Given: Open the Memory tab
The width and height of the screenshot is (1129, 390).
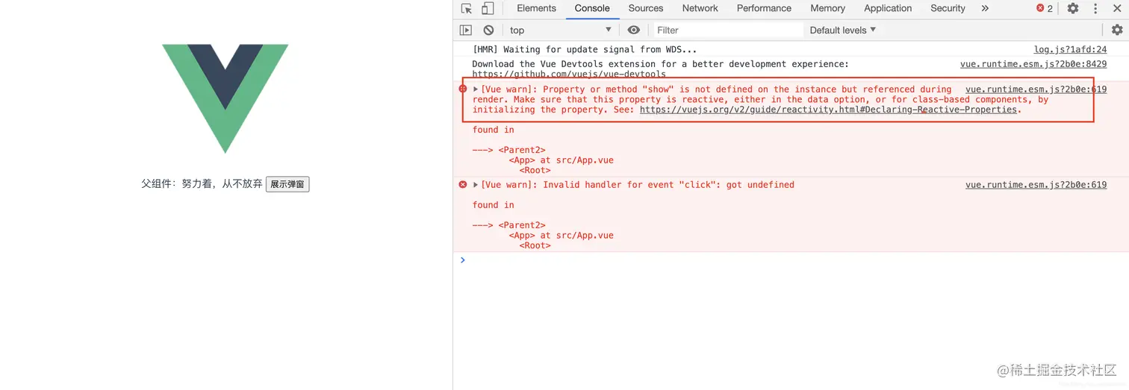Looking at the screenshot, I should click(x=827, y=8).
